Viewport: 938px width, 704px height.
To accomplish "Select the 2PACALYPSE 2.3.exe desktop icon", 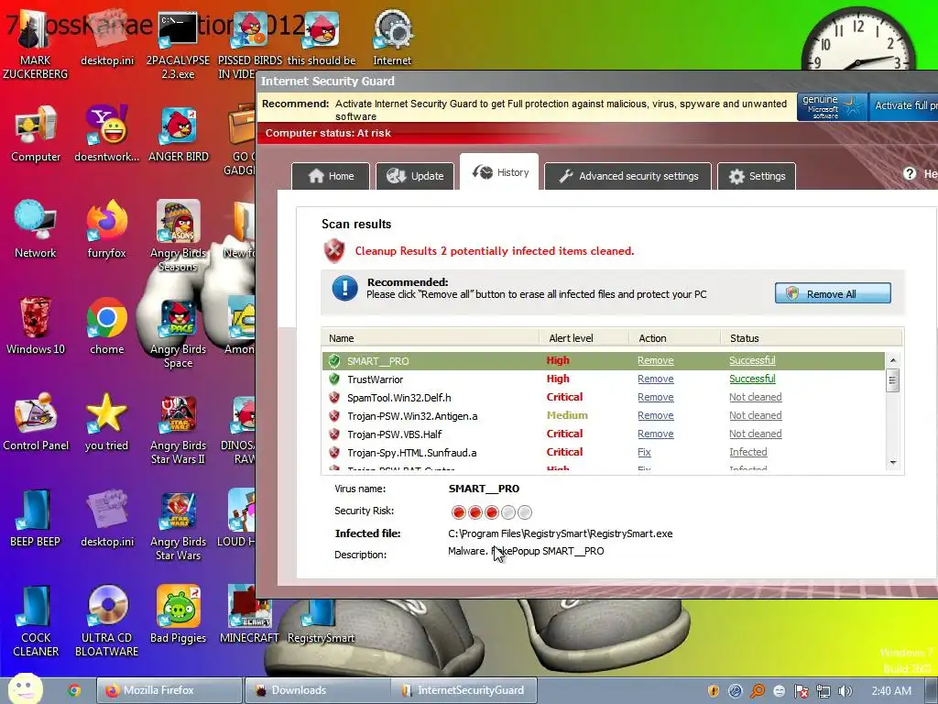I will [x=178, y=43].
